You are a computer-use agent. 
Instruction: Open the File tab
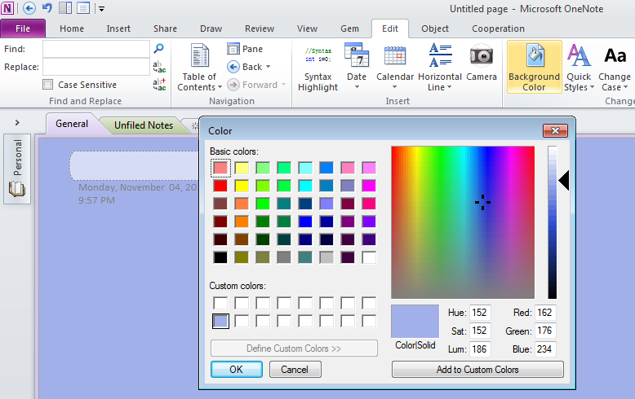(23, 28)
